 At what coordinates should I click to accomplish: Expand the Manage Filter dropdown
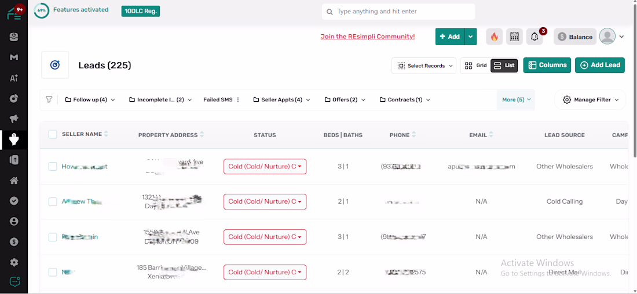pos(590,100)
